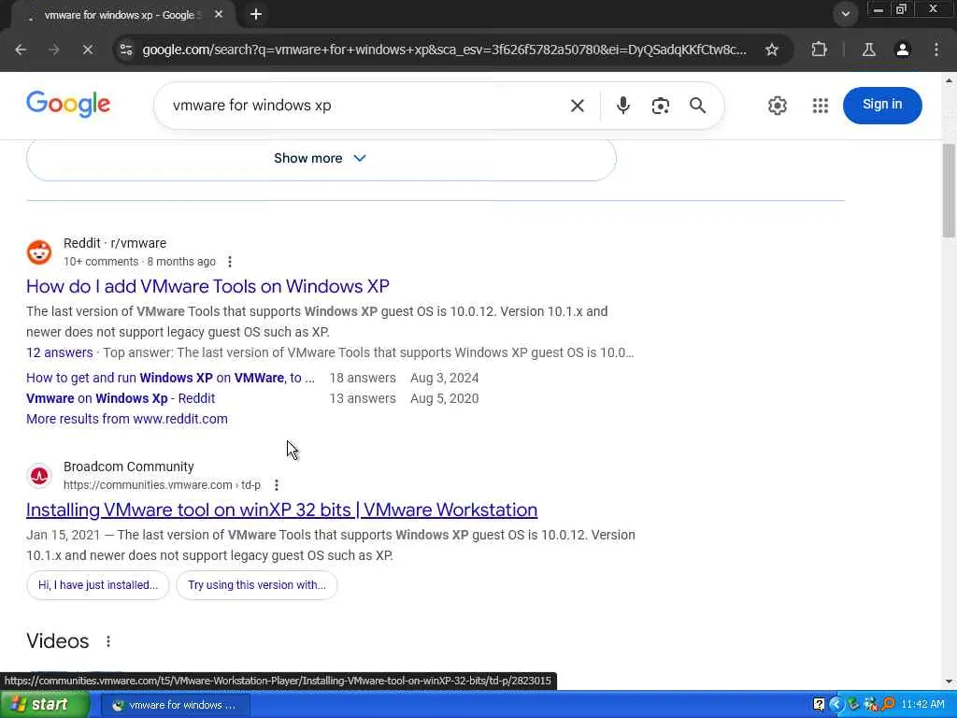The height and width of the screenshot is (718, 957).
Task: Go to the Google logo homepage
Action: point(68,105)
